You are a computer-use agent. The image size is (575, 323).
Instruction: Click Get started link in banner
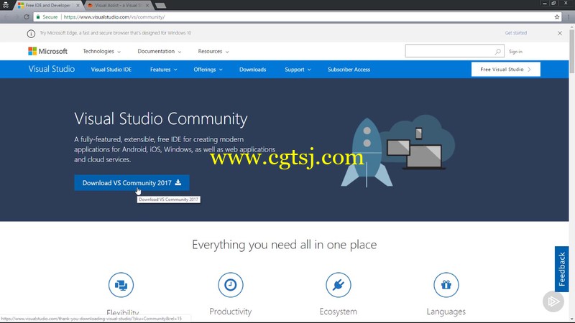point(515,33)
